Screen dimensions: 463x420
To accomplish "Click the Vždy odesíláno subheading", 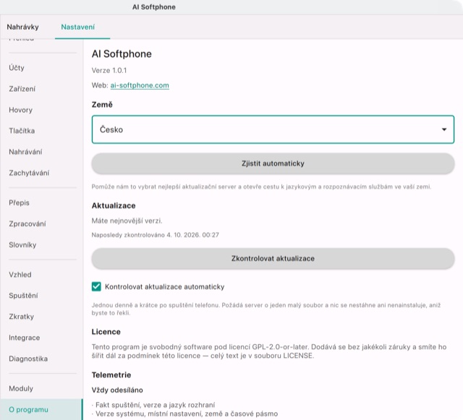I will click(x=117, y=390).
